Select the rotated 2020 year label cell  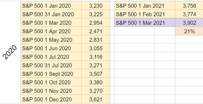(x=10, y=52)
